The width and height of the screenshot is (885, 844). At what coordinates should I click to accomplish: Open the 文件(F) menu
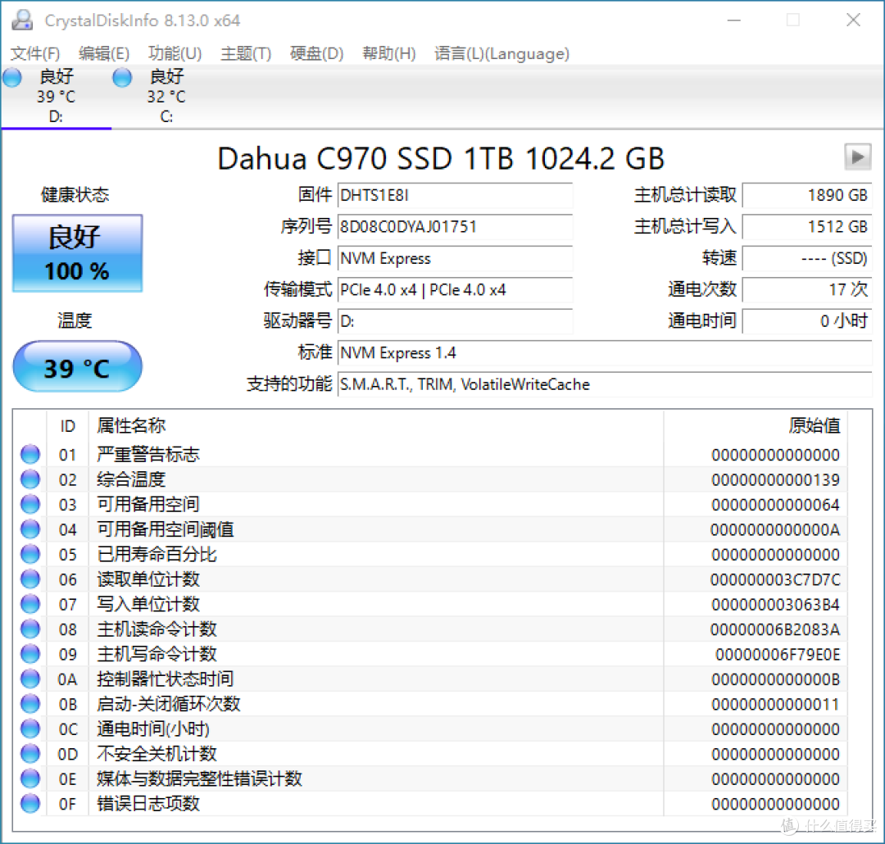pos(34,53)
